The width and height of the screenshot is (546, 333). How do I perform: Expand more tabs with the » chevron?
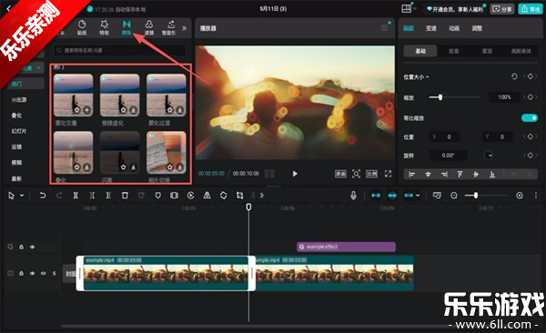coord(184,28)
